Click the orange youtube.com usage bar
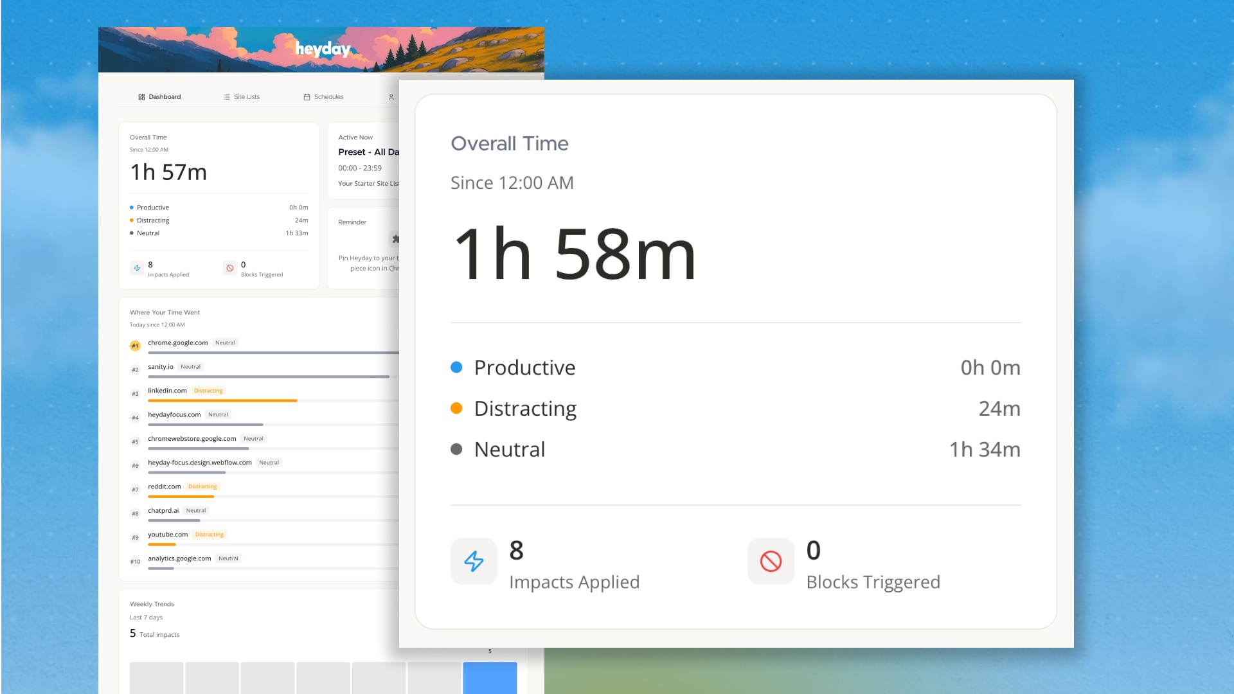This screenshot has height=694, width=1234. coord(161,544)
